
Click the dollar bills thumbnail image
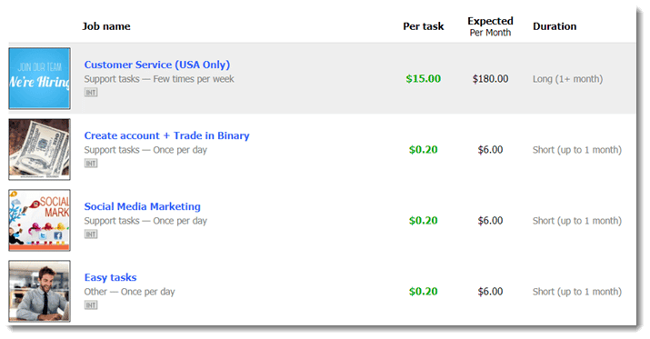click(x=39, y=149)
